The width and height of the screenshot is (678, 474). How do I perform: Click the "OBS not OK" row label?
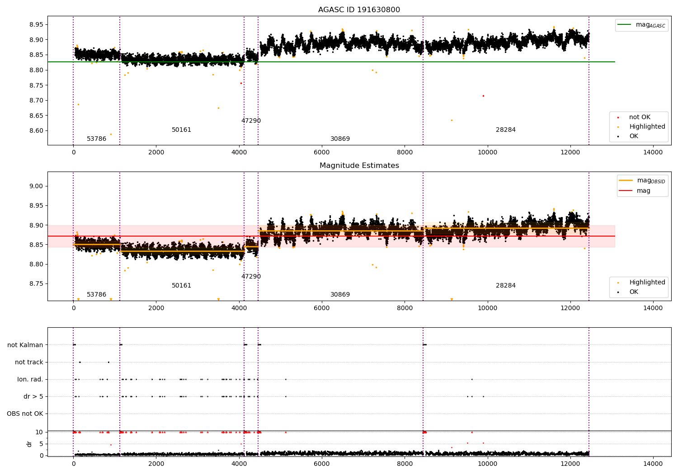[25, 414]
